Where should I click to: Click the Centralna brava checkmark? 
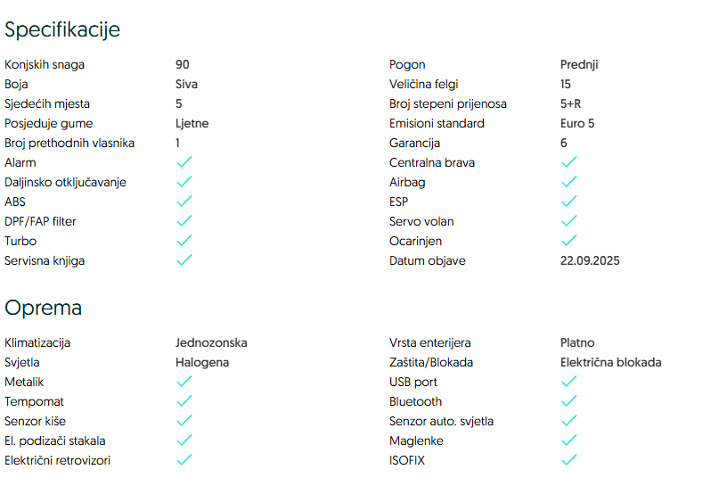[x=569, y=162]
